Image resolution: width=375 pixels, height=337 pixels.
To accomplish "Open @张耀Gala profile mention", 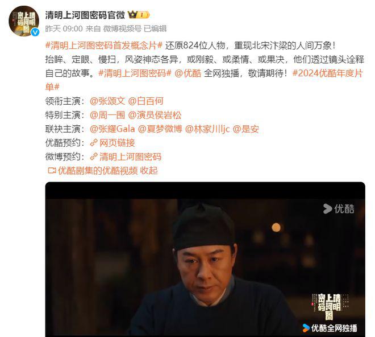I will click(112, 129).
